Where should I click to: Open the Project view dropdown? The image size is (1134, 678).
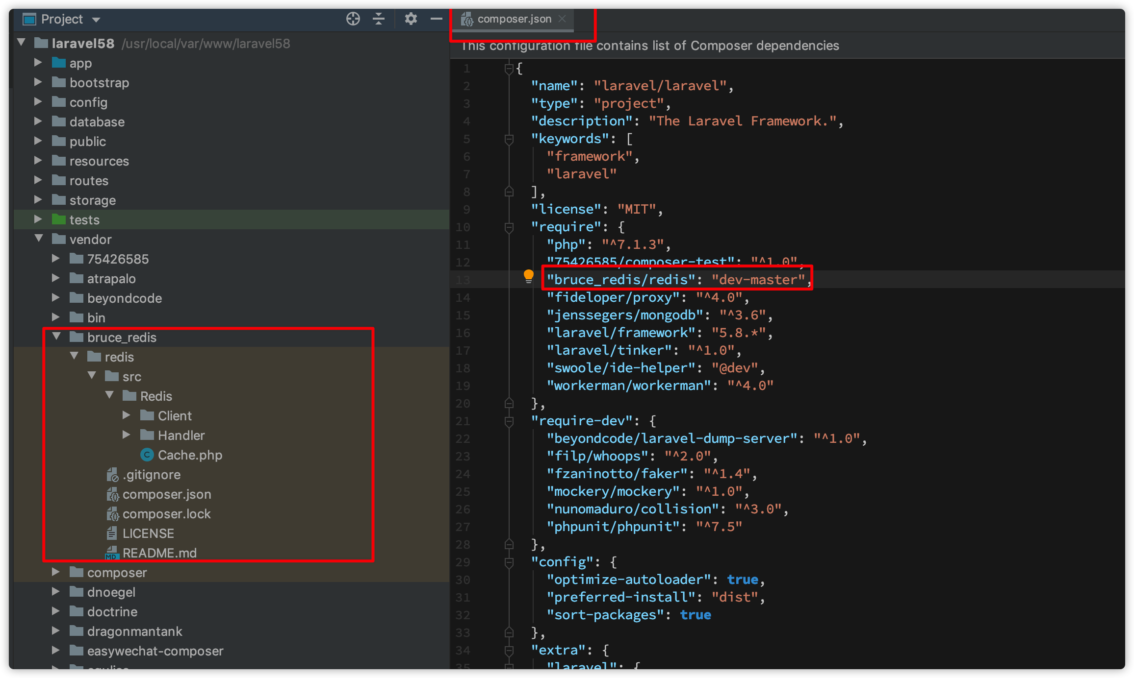point(97,20)
